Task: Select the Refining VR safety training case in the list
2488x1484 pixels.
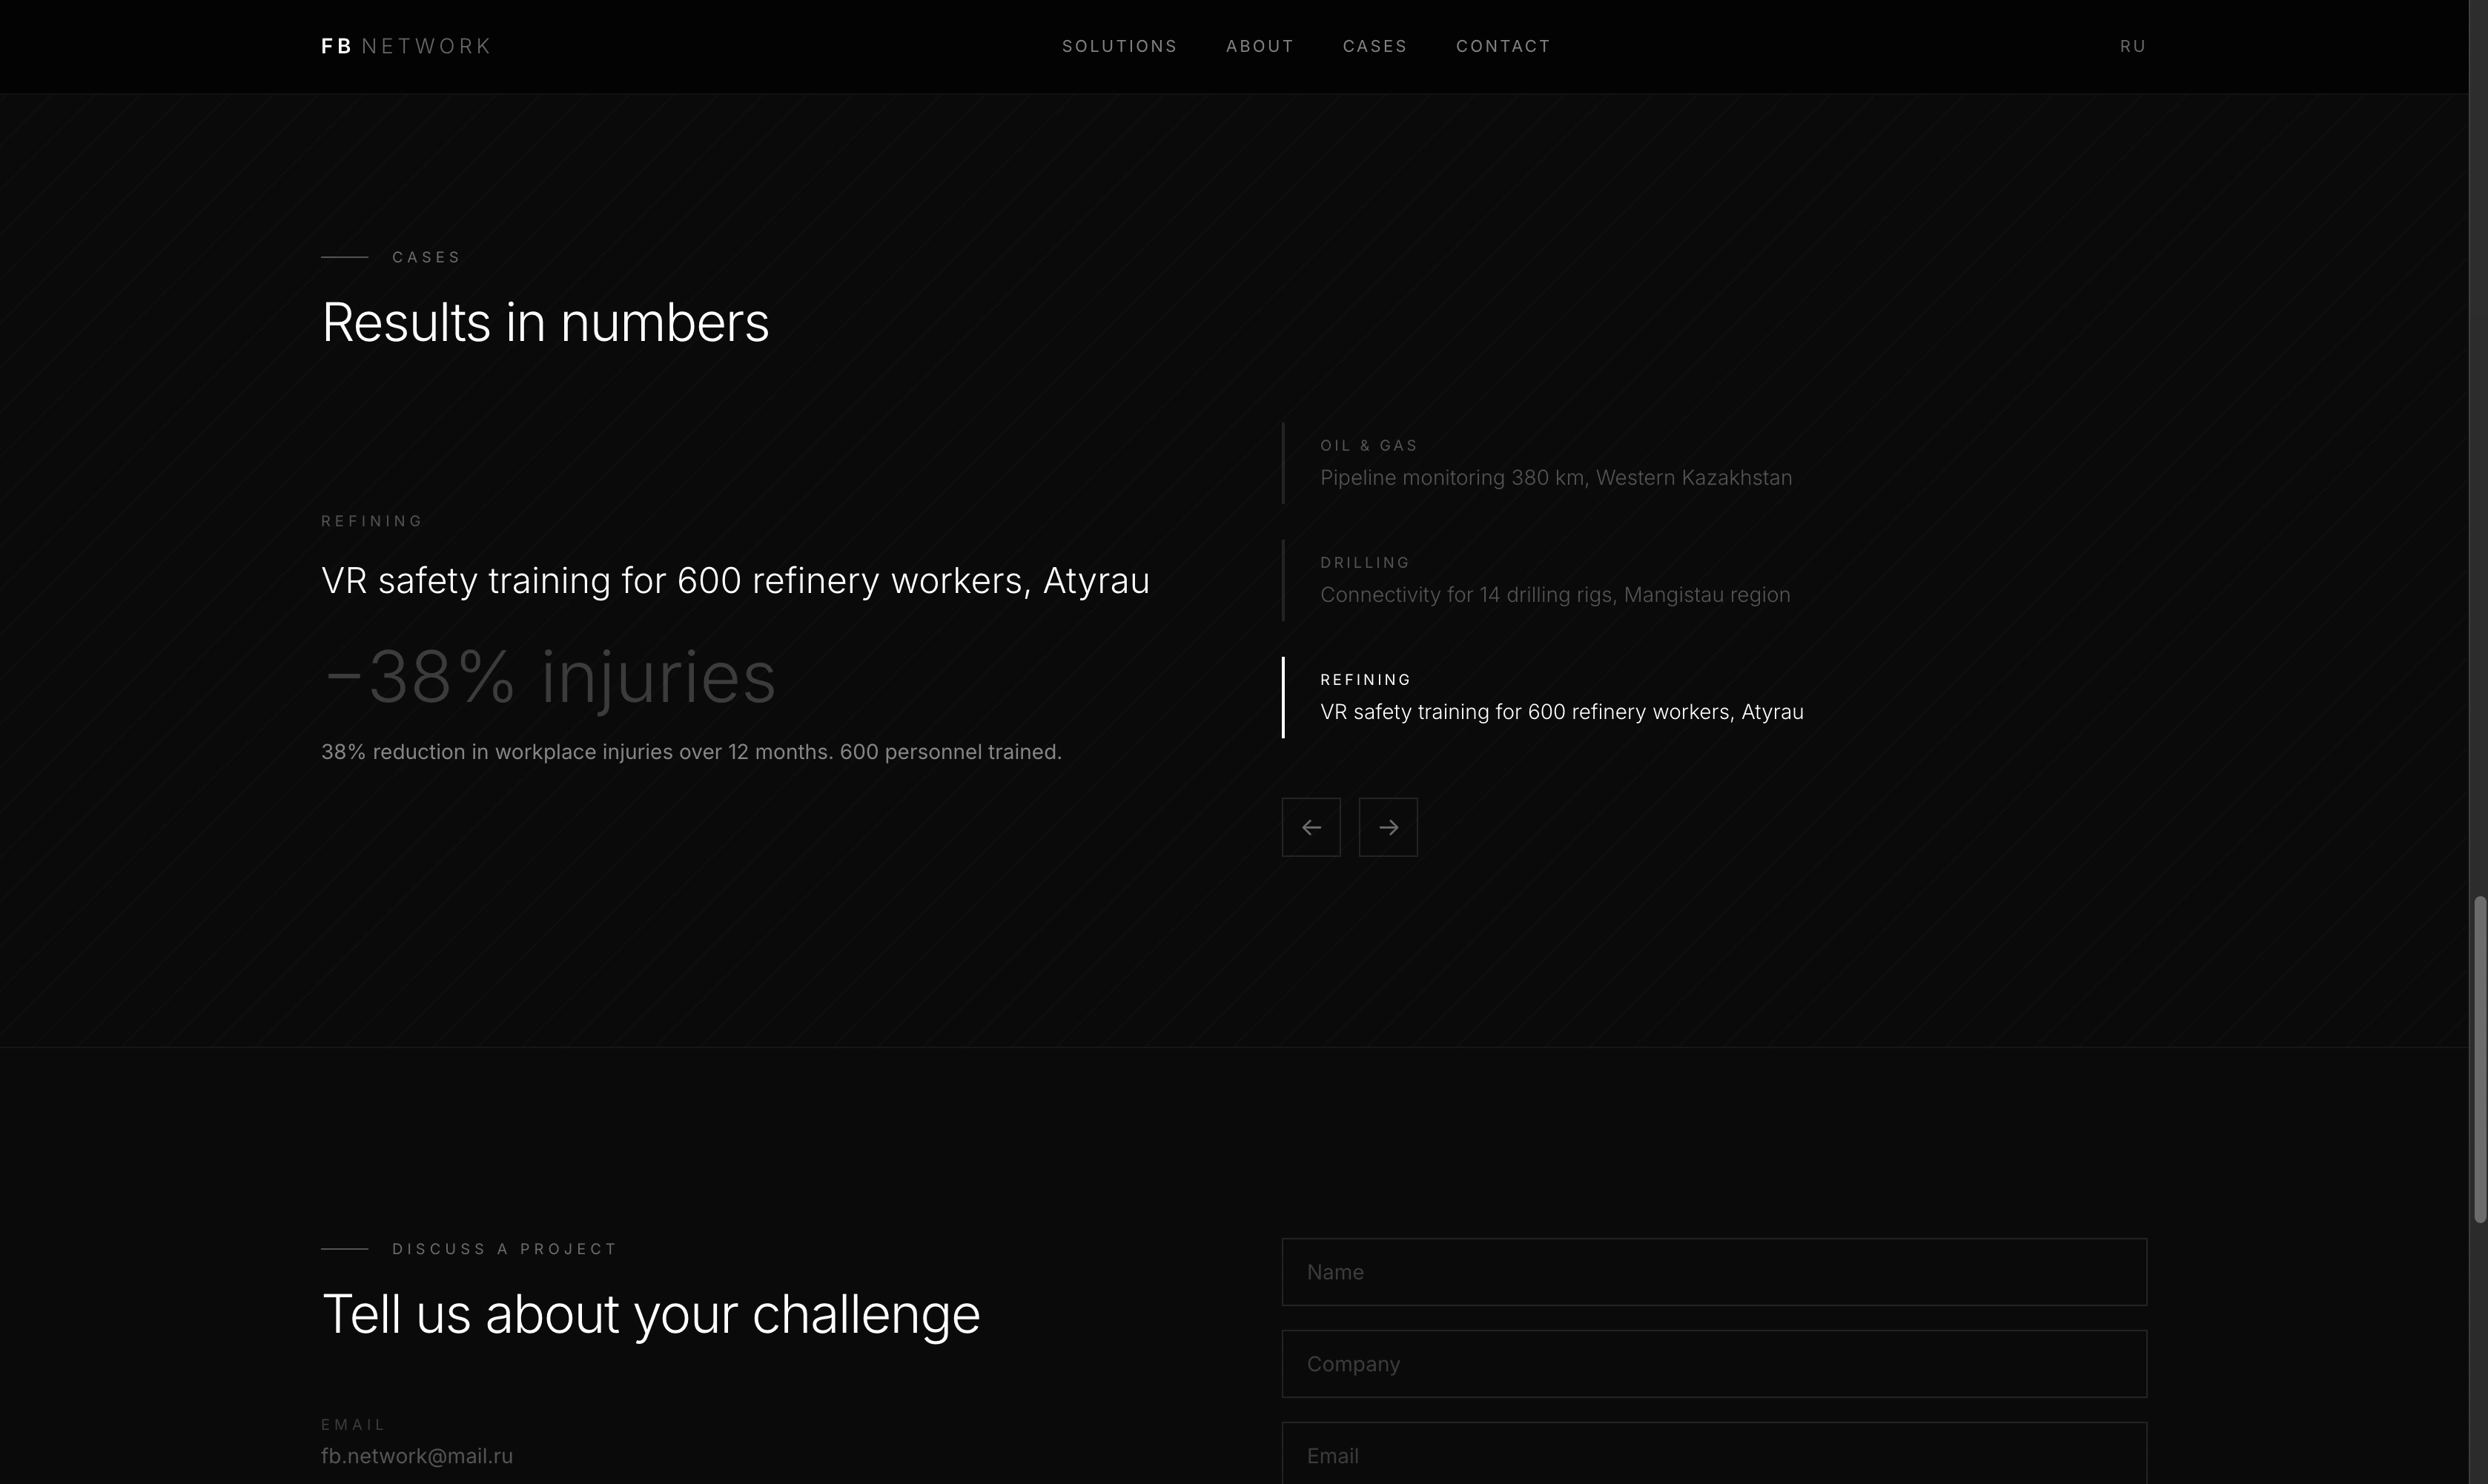Action: 1714,697
